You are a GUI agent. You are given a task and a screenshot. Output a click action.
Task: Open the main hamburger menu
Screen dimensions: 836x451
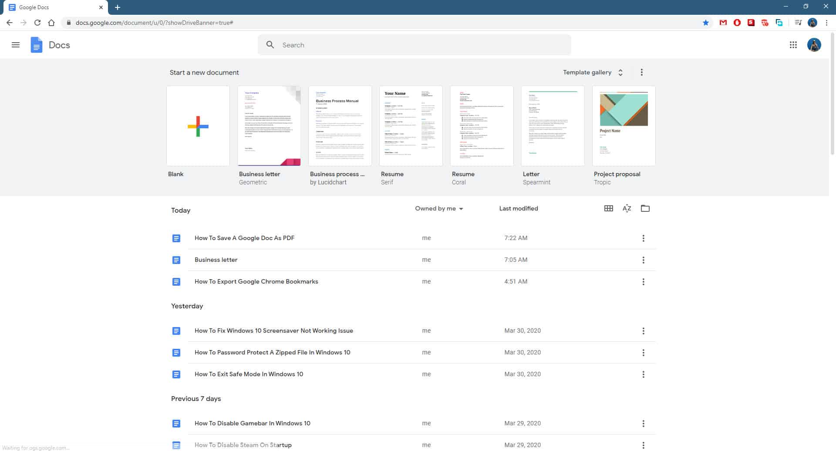click(16, 45)
